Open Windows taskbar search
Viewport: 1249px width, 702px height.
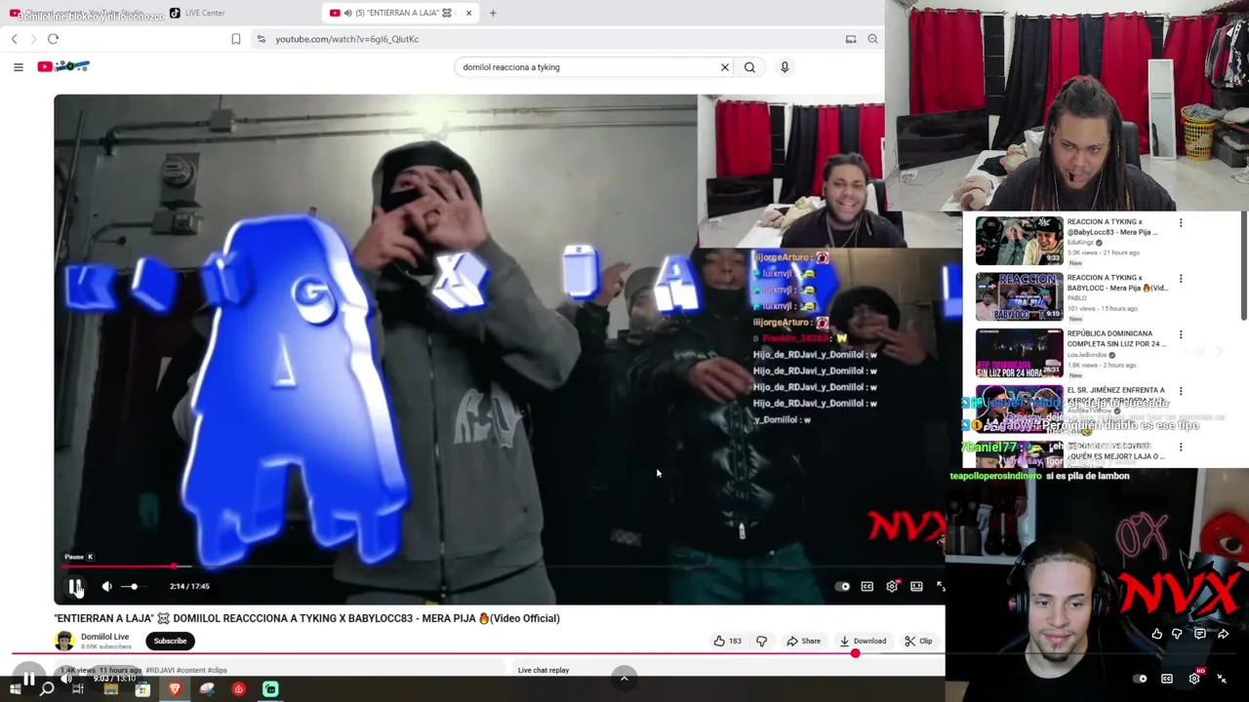pos(47,689)
